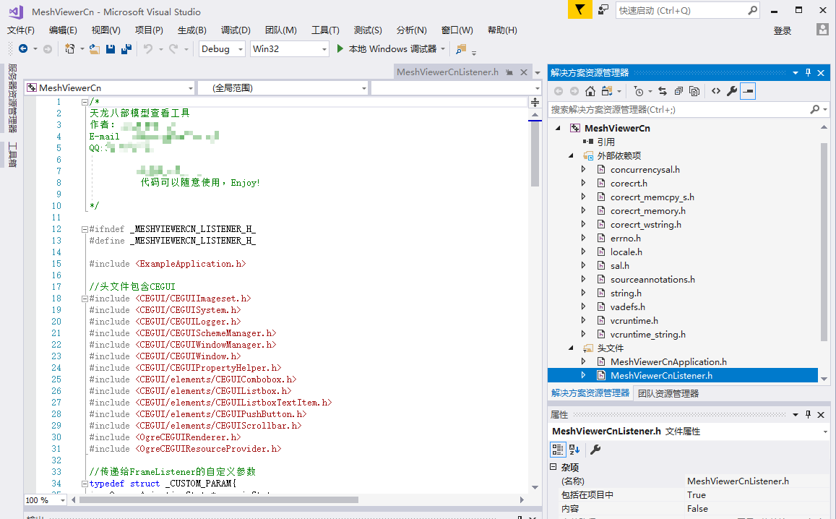Pin or unpin the Solution Explorer panel
836x519 pixels.
click(809, 73)
